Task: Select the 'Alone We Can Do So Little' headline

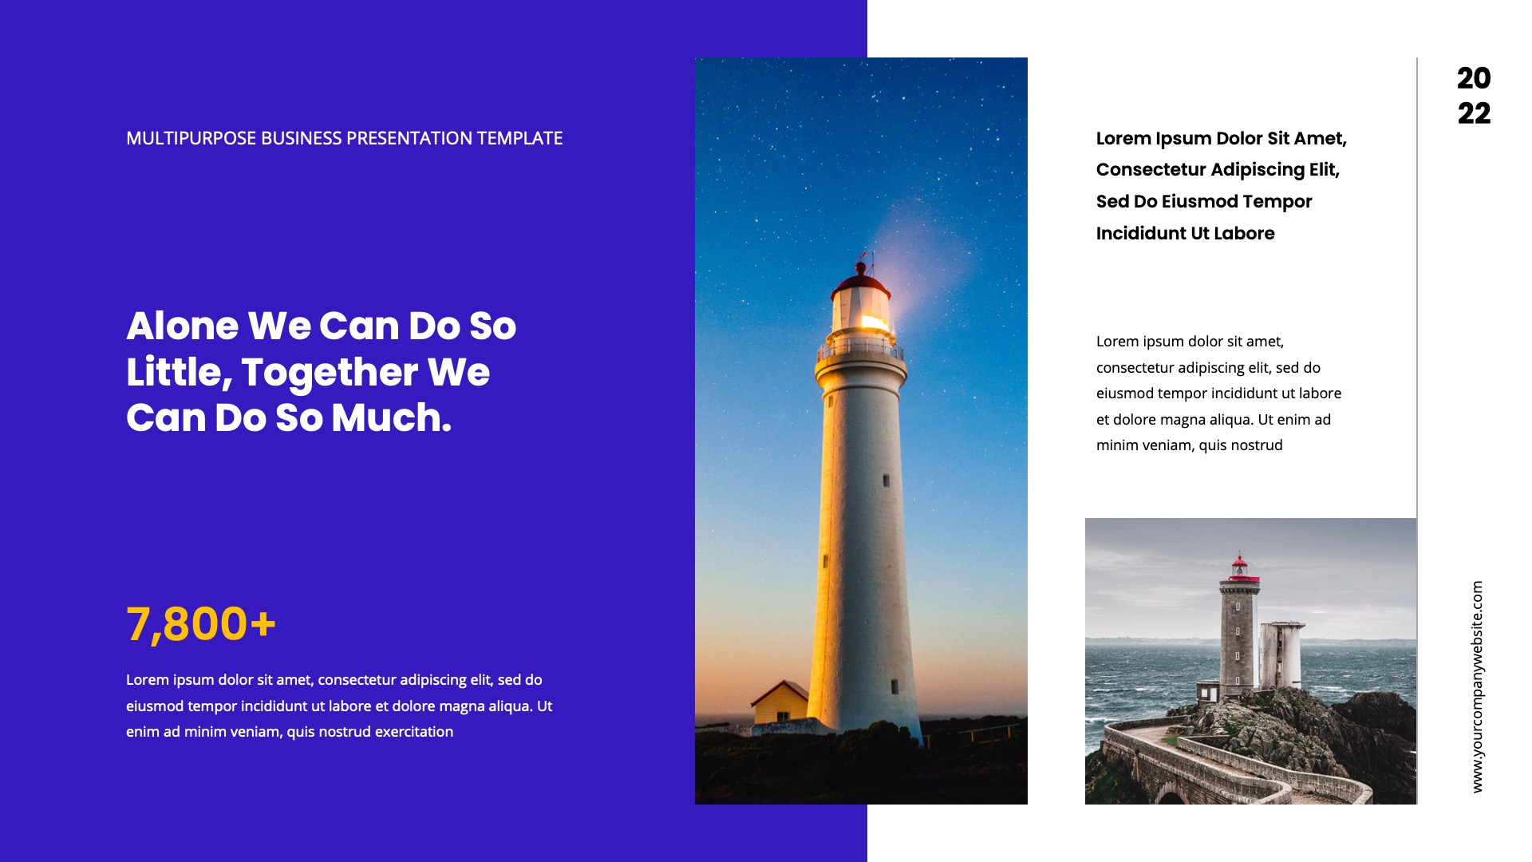Action: point(321,371)
